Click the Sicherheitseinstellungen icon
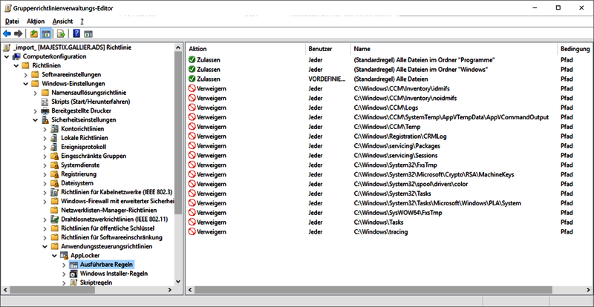This screenshot has width=594, height=307. tap(45, 120)
